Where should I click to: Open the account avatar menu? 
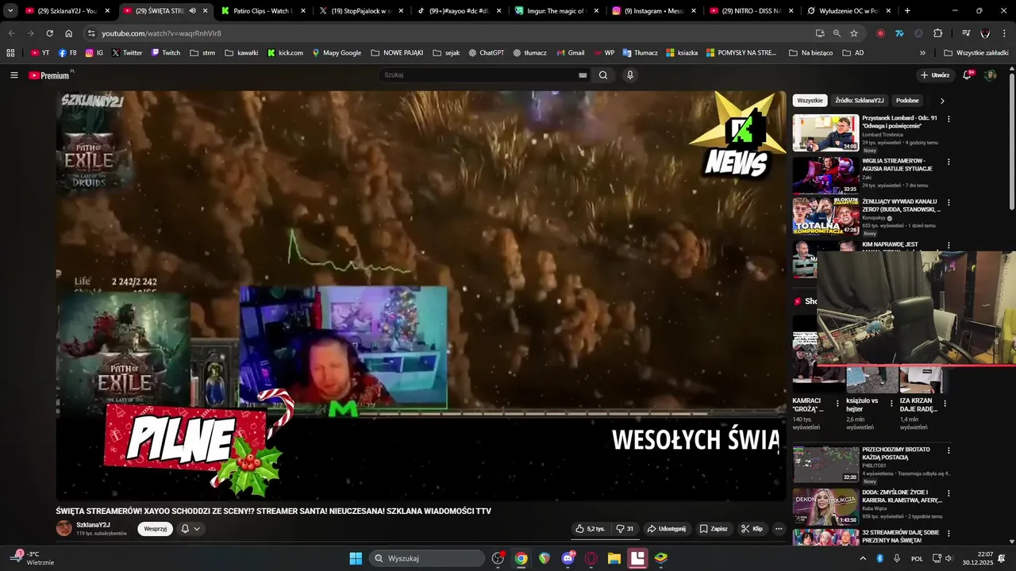click(990, 75)
